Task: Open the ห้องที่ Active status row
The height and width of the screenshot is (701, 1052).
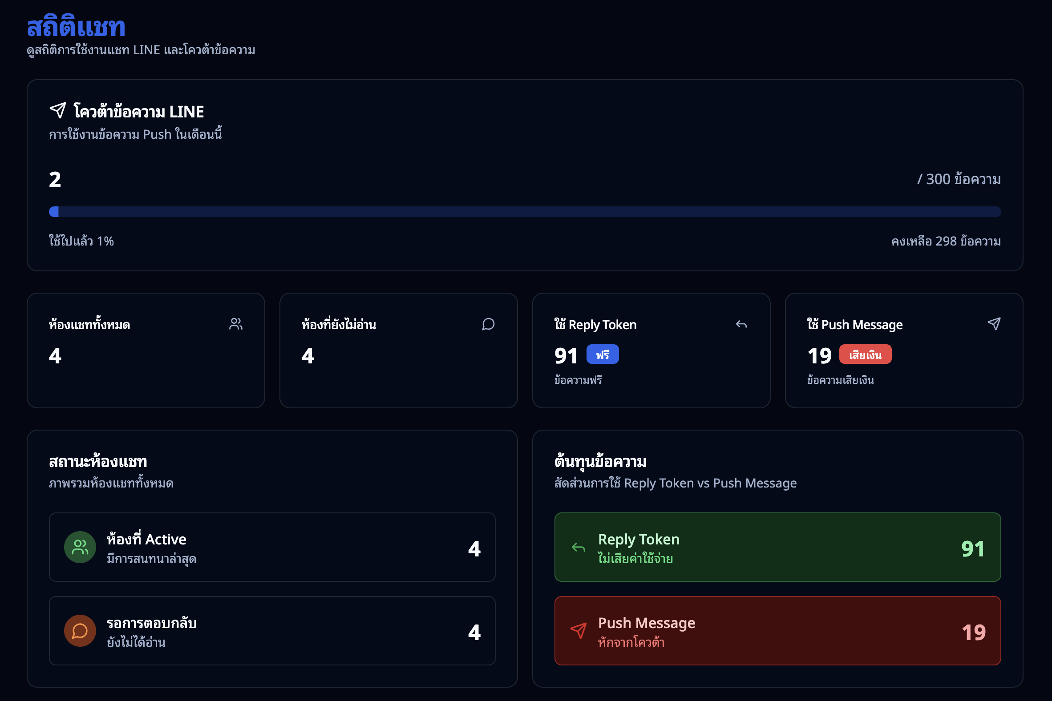Action: click(272, 547)
